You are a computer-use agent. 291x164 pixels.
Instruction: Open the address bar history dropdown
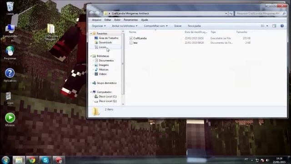pyautogui.click(x=226, y=13)
